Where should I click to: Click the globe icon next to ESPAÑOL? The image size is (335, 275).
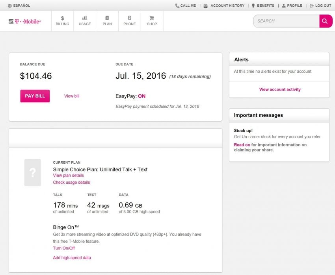pos(9,6)
